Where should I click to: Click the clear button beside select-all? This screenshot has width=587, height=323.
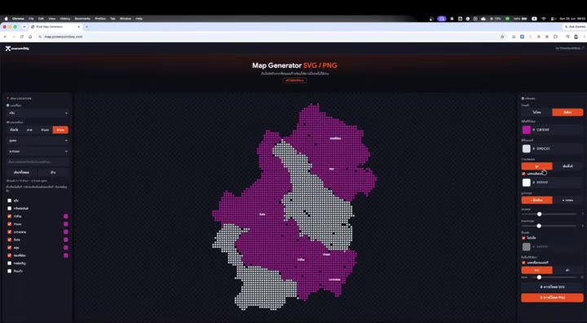[x=53, y=172]
